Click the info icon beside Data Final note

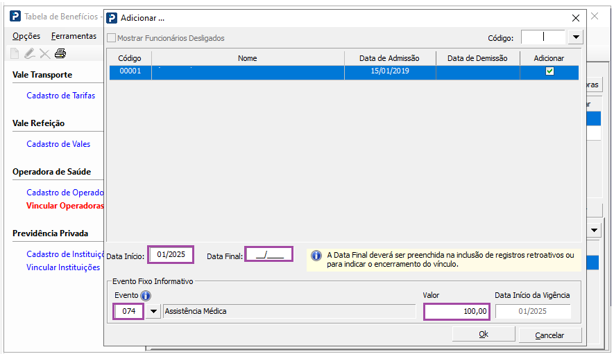316,256
